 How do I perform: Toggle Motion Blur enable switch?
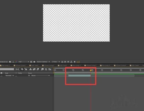click(x=38, y=69)
